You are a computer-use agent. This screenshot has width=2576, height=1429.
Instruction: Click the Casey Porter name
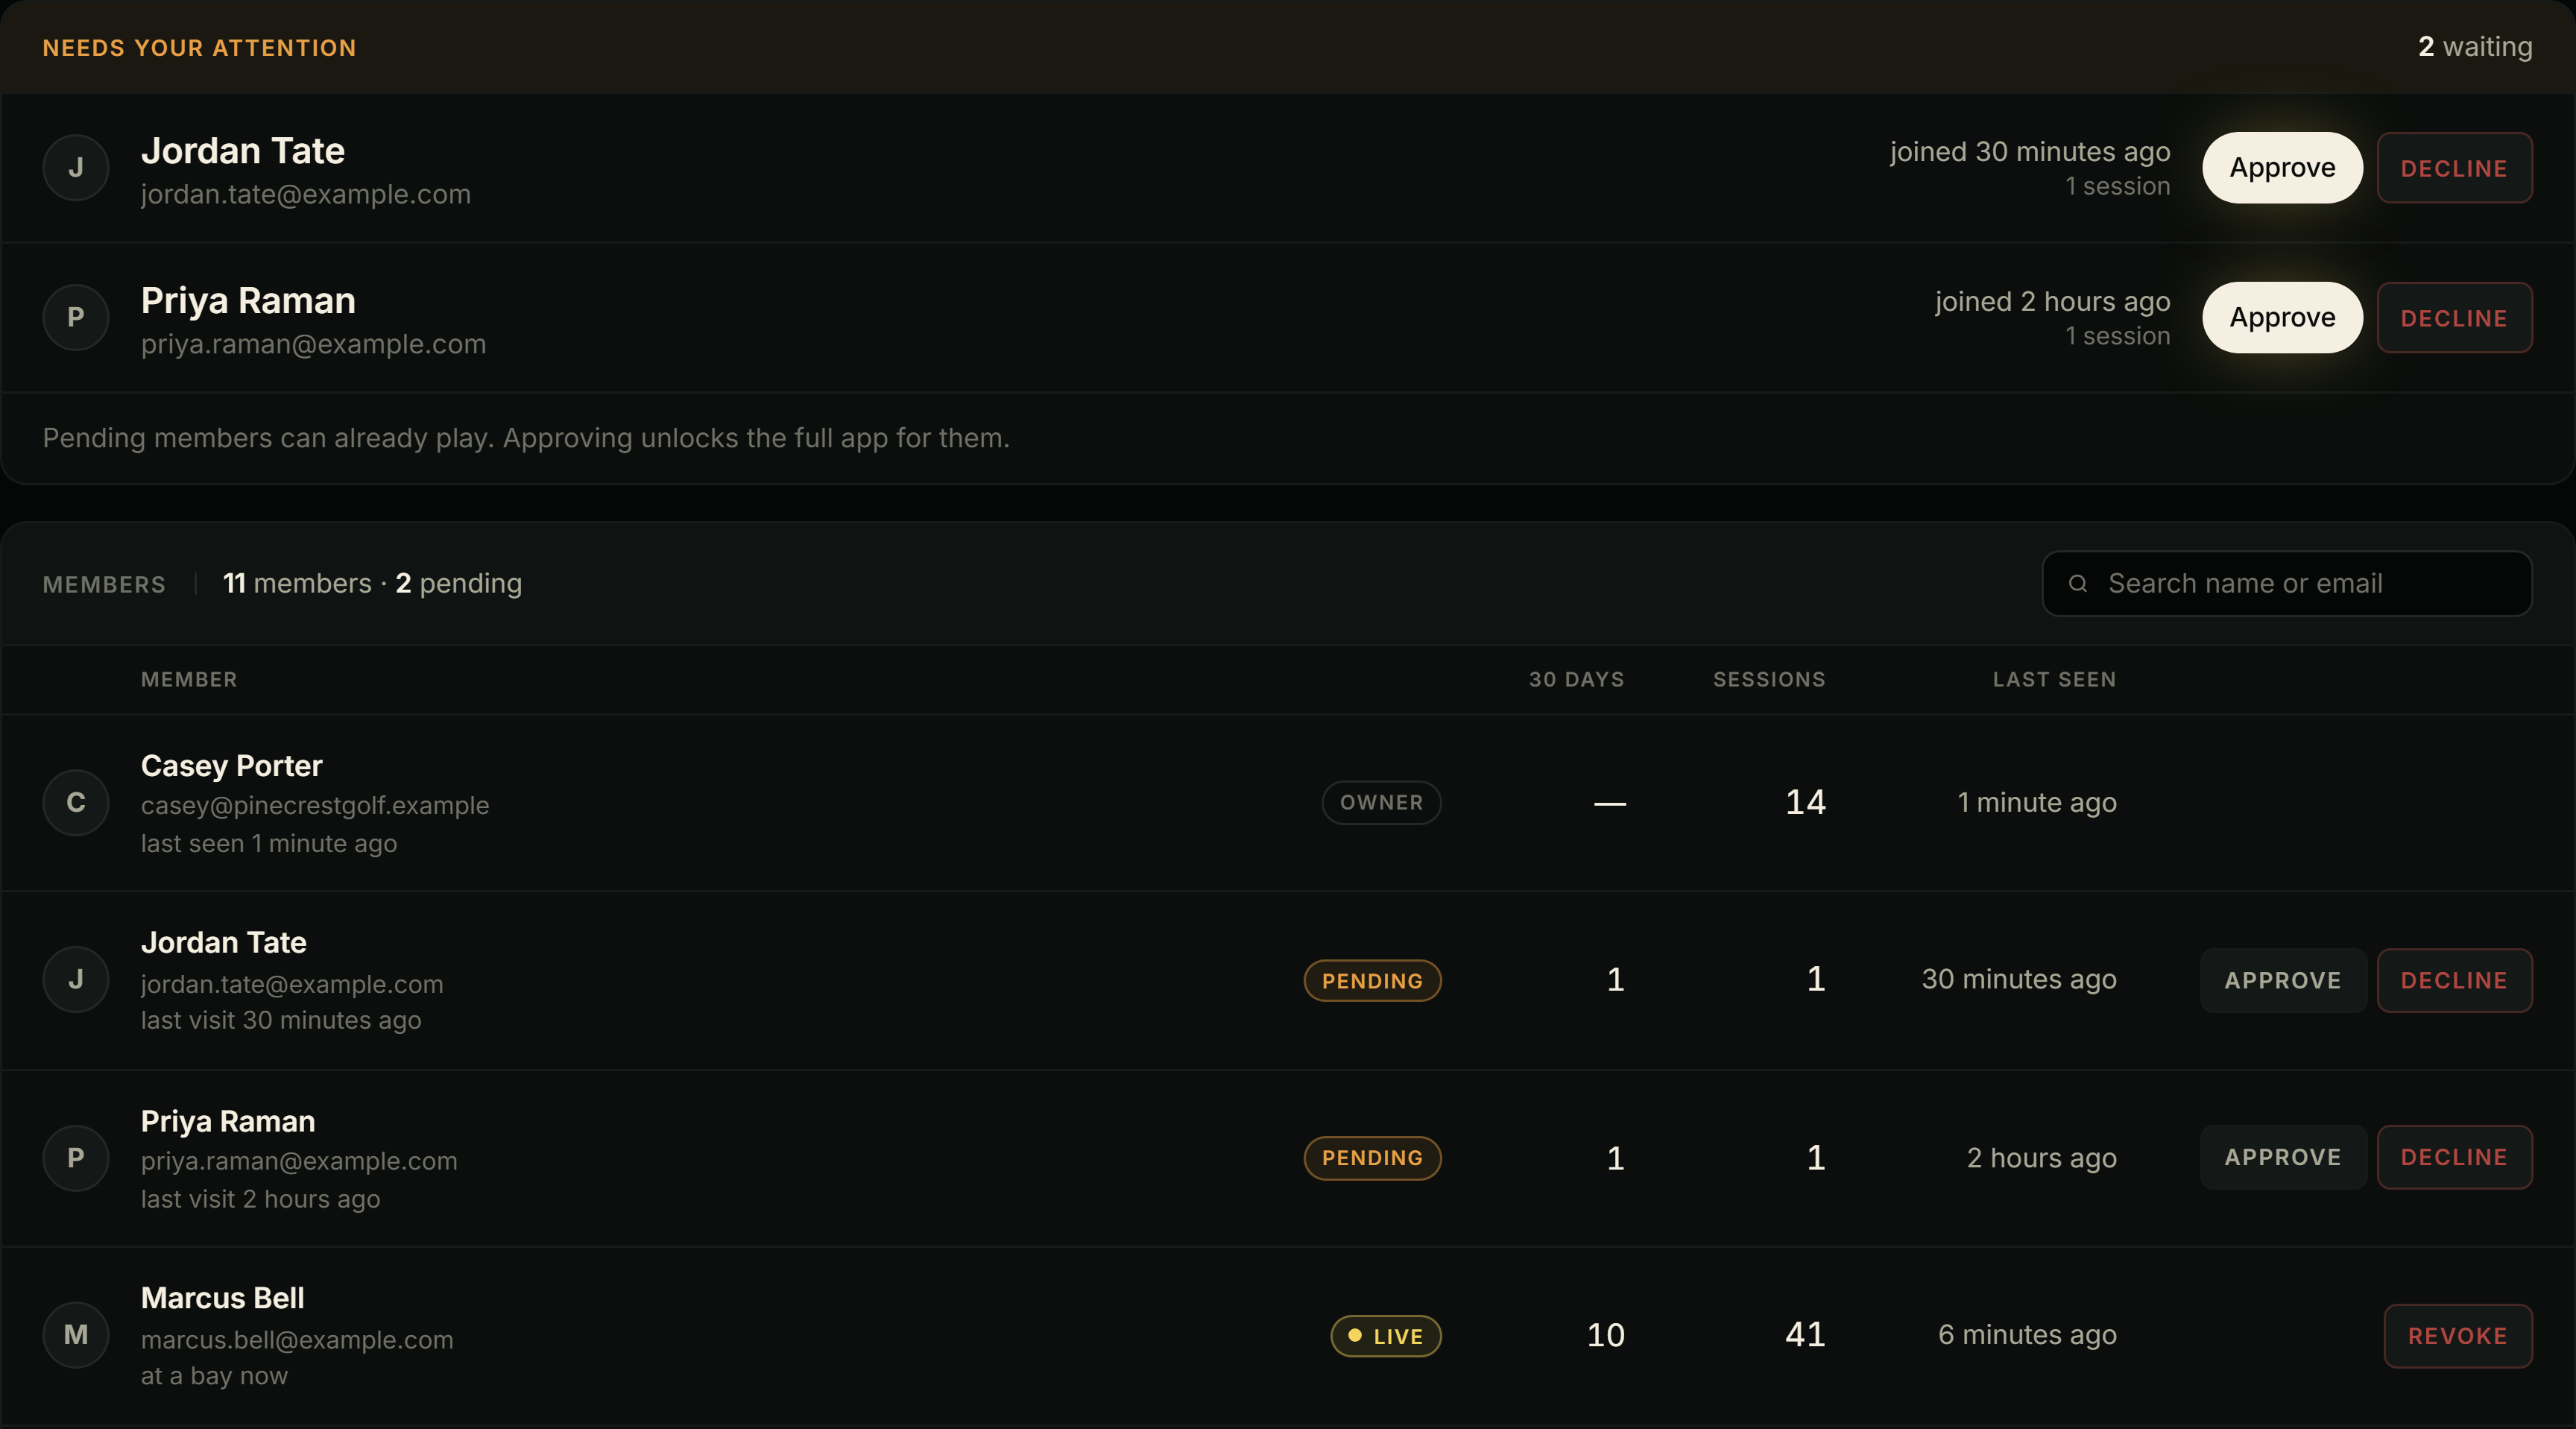pos(231,766)
